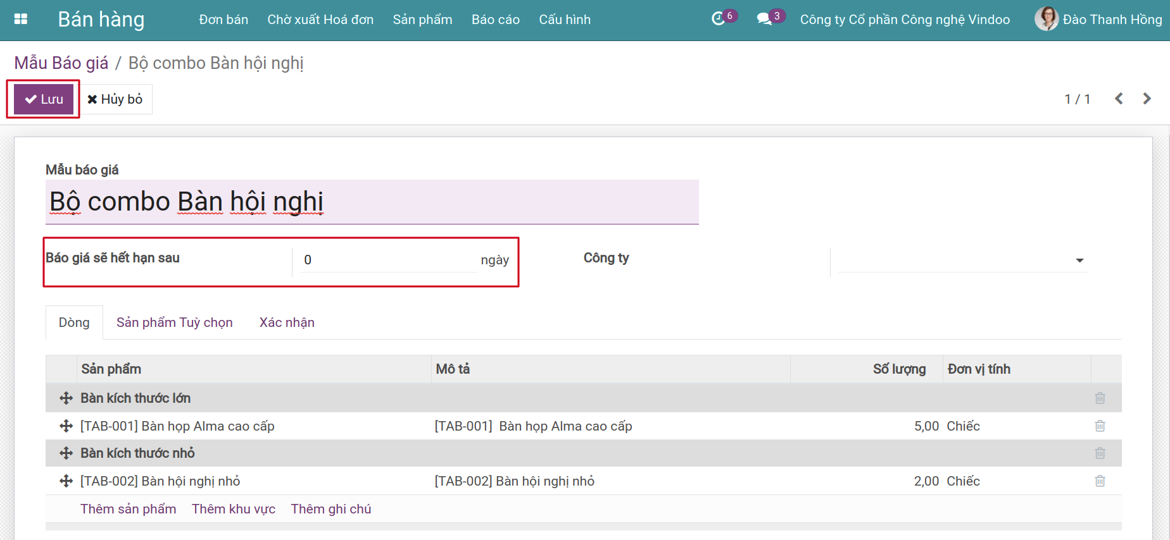
Task: Open the conversations chat bubble icon
Action: click(765, 19)
